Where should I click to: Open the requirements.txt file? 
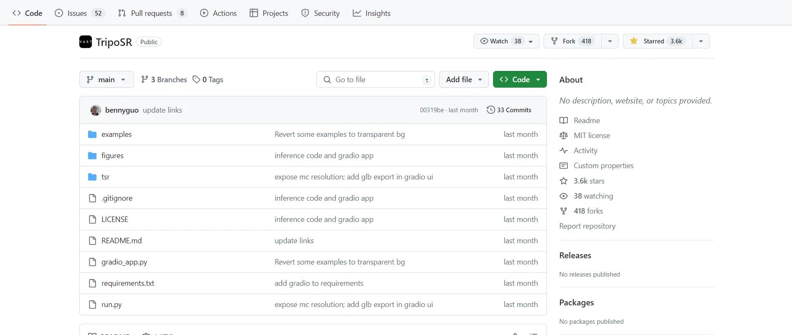(x=128, y=283)
